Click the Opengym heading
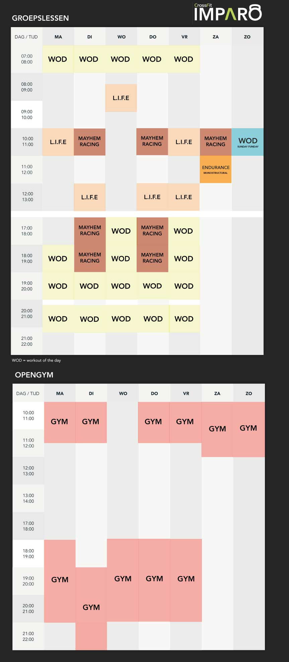The image size is (289, 662). pyautogui.click(x=34, y=375)
